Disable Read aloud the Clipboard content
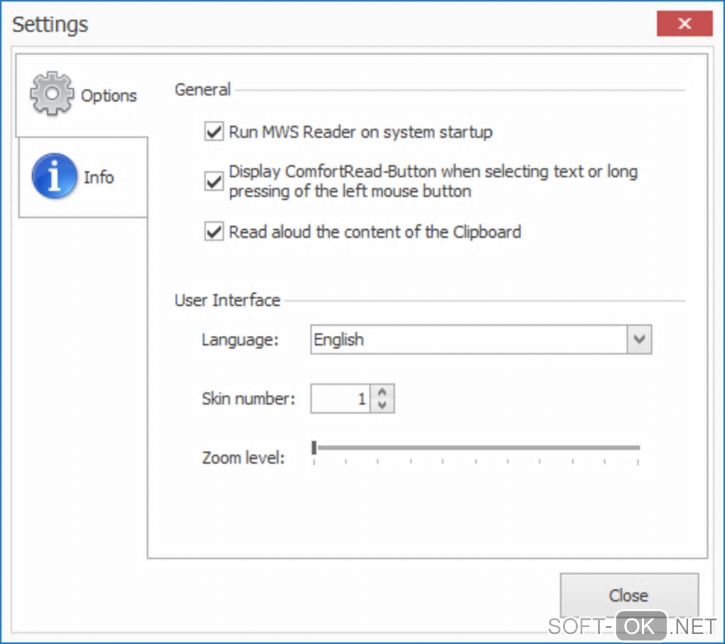 (214, 232)
